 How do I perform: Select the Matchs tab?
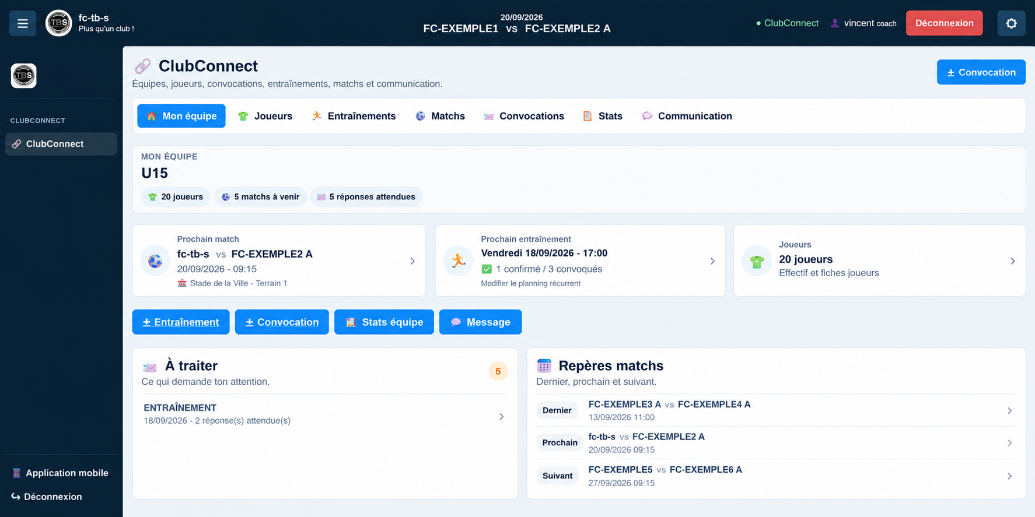(x=440, y=116)
